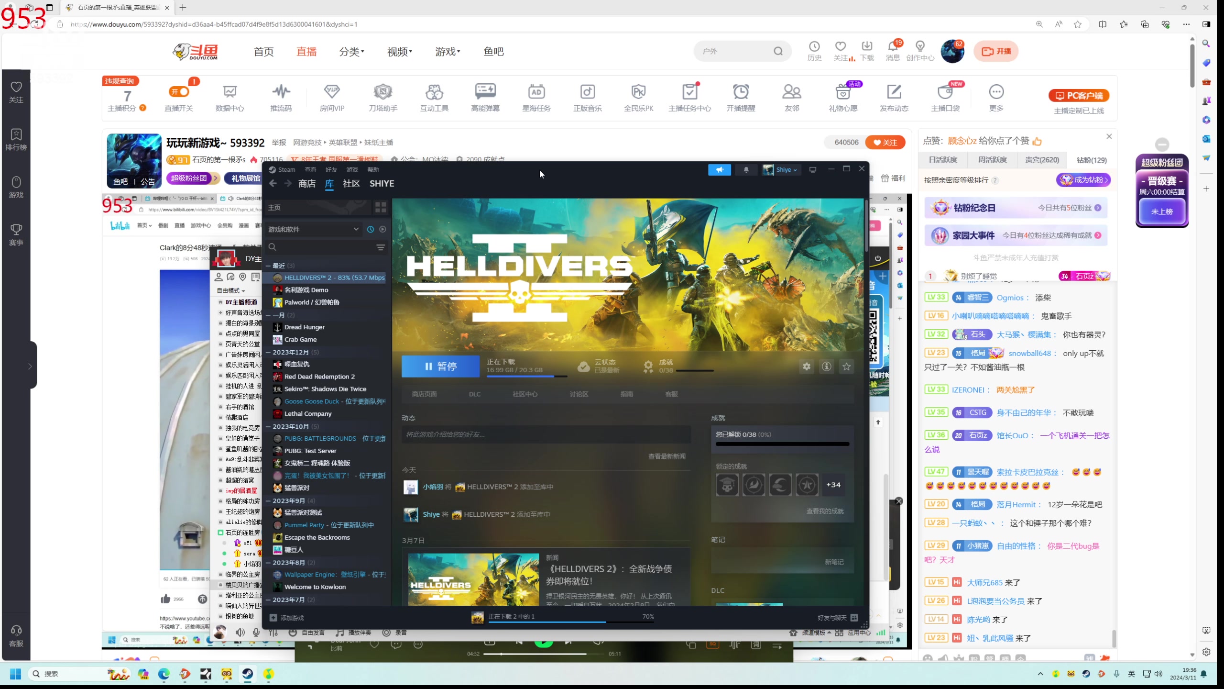
Task: Open 正版音乐 music icon
Action: coord(588,91)
